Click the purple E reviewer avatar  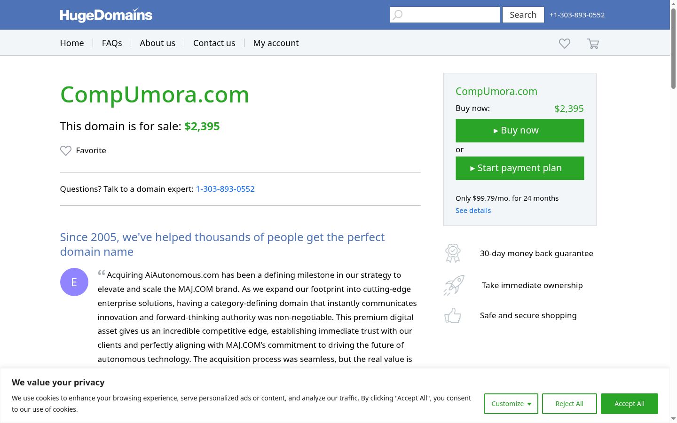coord(74,282)
